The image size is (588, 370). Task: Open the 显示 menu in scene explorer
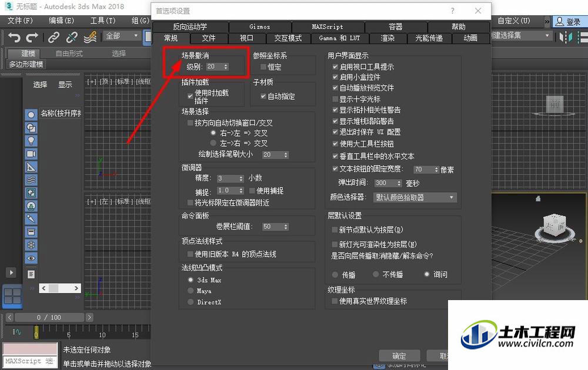click(x=65, y=85)
